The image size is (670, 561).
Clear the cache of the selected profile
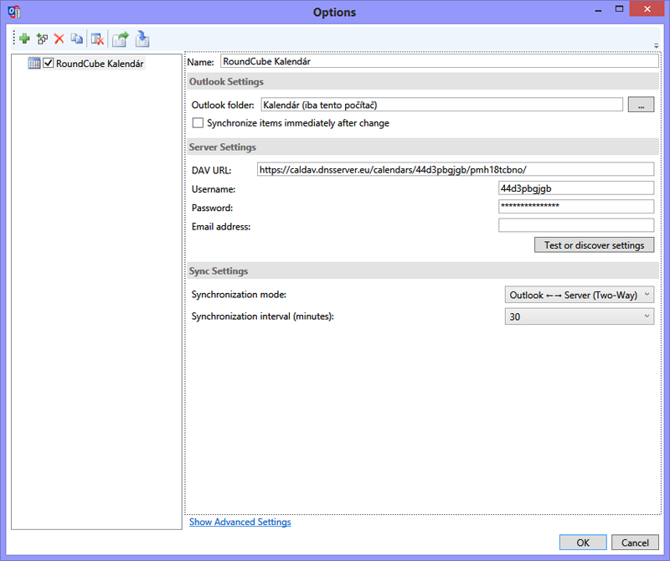point(97,39)
